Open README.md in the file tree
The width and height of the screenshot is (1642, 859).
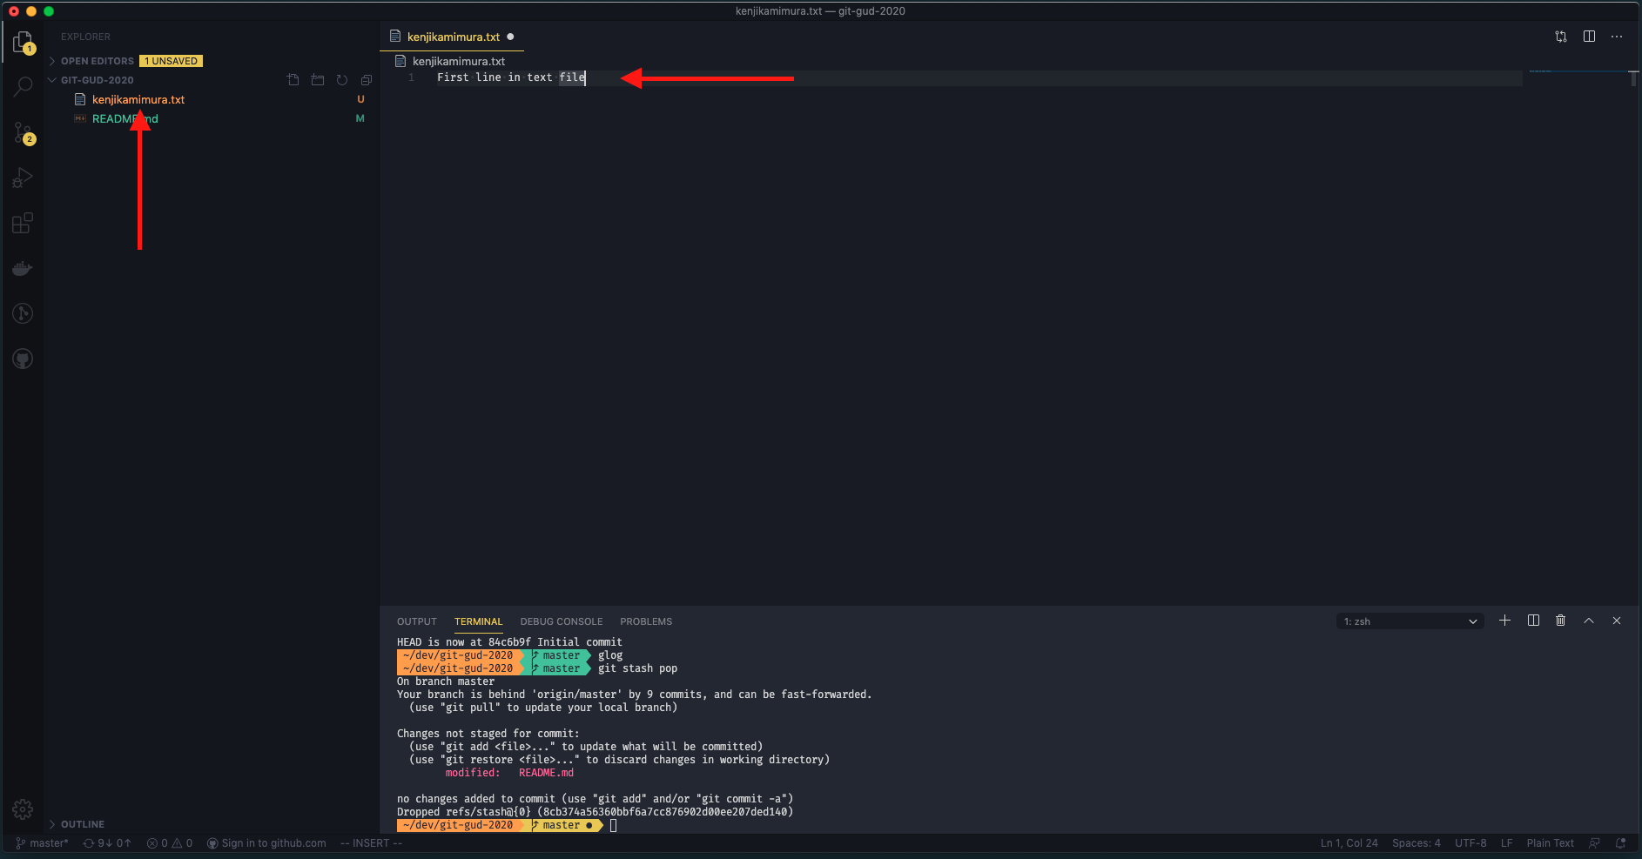[125, 118]
